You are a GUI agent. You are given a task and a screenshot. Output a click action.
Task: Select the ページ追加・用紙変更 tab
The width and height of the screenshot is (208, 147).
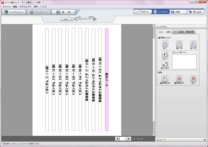point(184,32)
